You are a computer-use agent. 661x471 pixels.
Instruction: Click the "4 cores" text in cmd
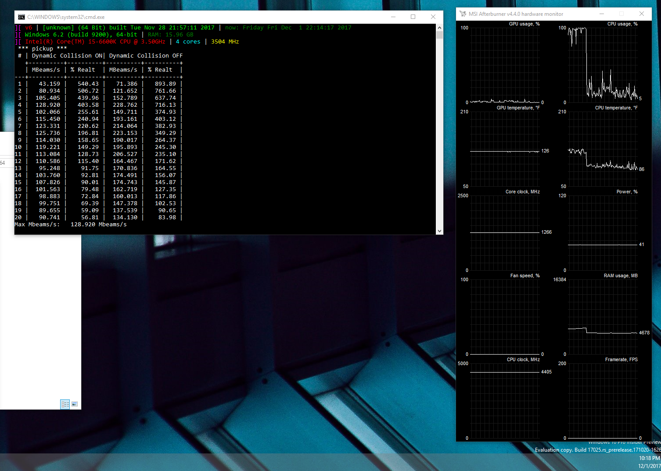point(188,42)
